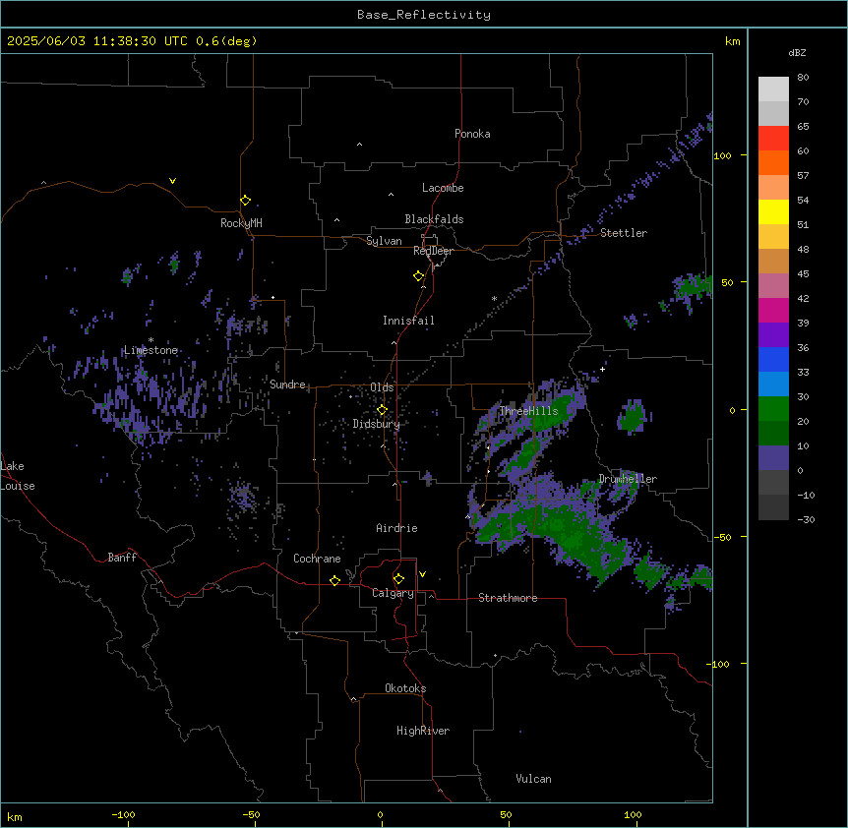
Task: Click the Blackfalds city label
Action: [x=434, y=219]
